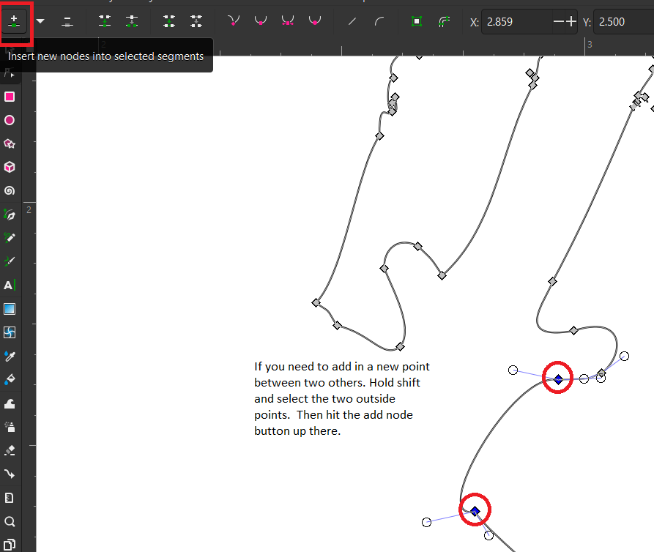Image resolution: width=654 pixels, height=552 pixels.
Task: Click the Delete nodes icon
Action: (67, 21)
